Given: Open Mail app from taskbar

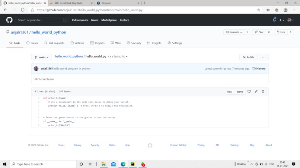Looking at the screenshot, I should pos(113,164).
